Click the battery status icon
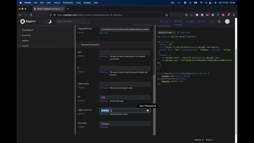Screen dimensions: 254x143 [x=196, y=3]
